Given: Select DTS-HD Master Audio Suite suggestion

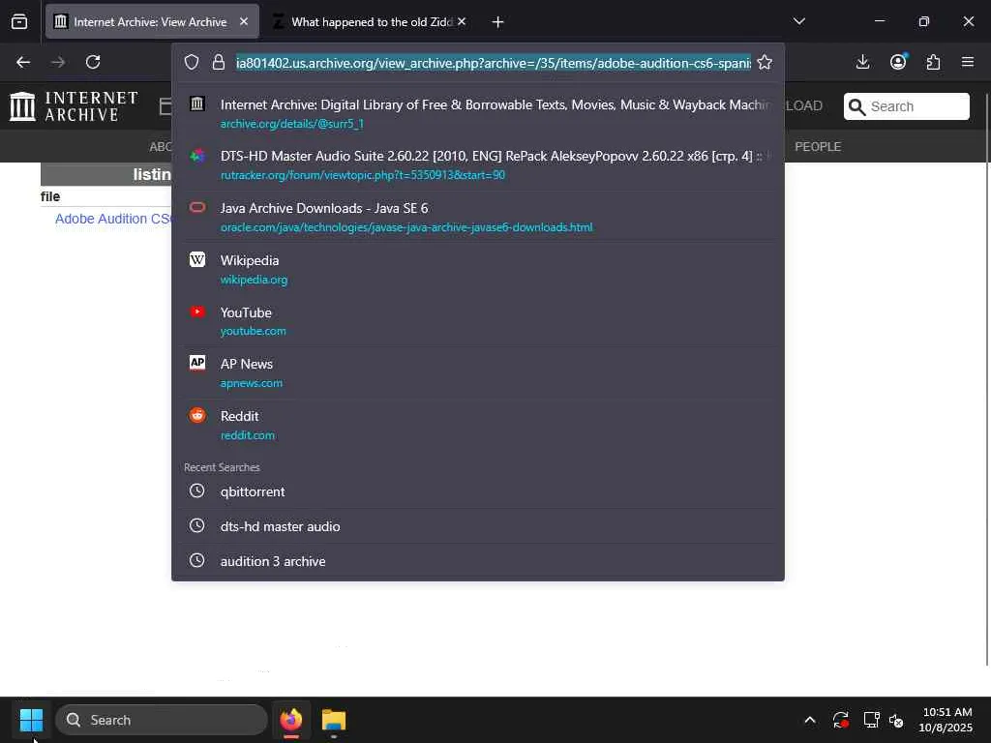Looking at the screenshot, I should [x=478, y=164].
